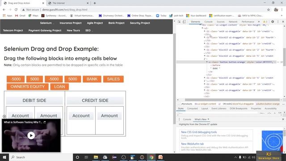Switch to the Elements tab
This screenshot has width=286, height=161.
coord(196,22)
